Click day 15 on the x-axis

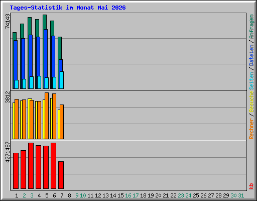pyautogui.click(x=120, y=195)
